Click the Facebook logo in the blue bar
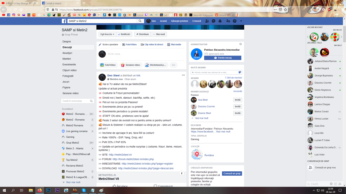Screen dimensions: 346x194 click(64, 21)
